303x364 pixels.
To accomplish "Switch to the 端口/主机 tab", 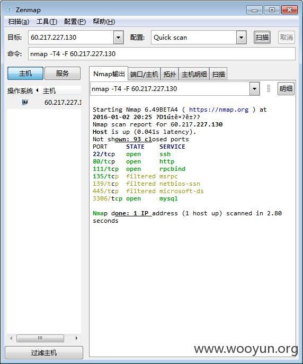I will point(144,74).
